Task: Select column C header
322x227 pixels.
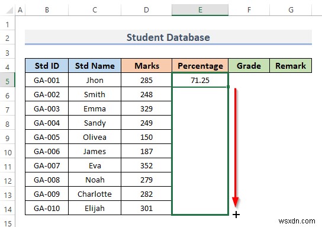Action: 95,10
